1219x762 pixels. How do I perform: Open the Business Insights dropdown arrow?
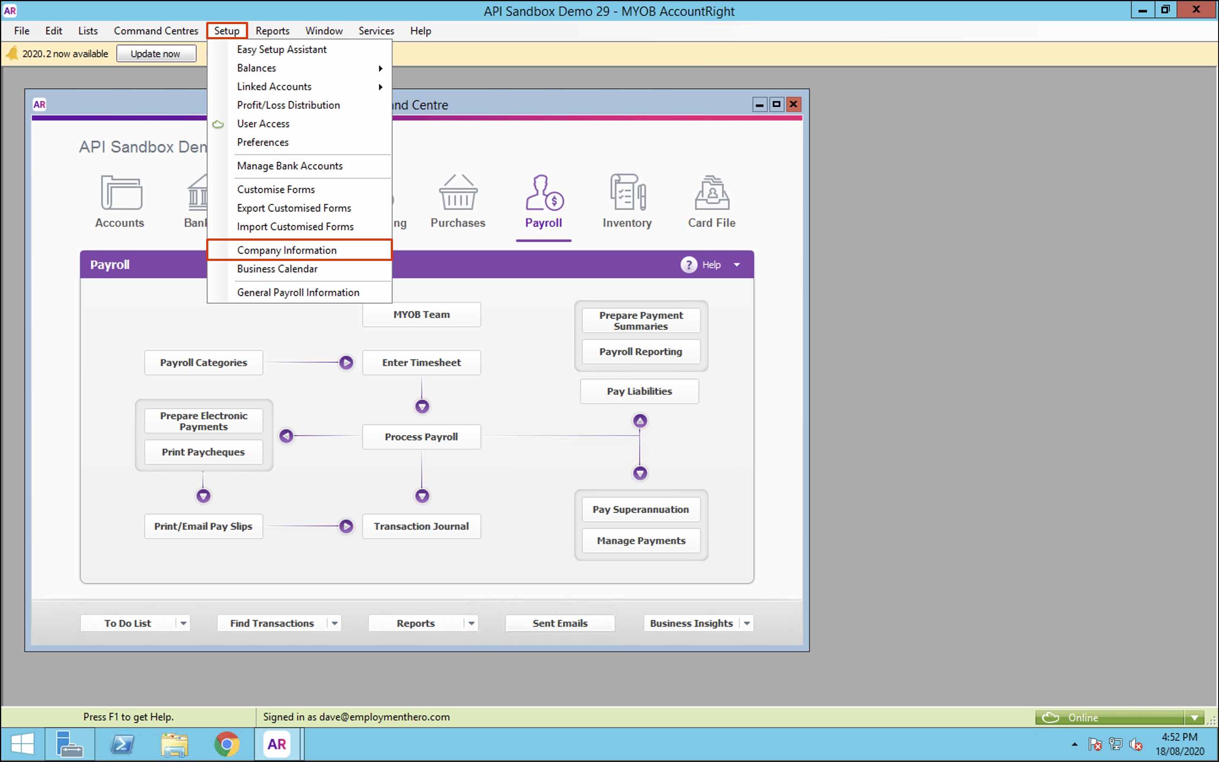pyautogui.click(x=747, y=624)
